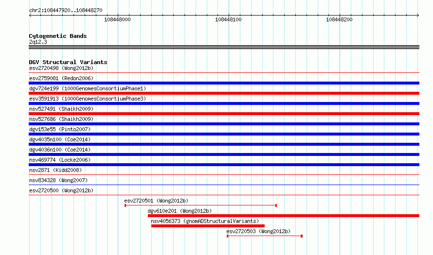
Task: Click the red bar under nsv527491
Action: tap(224, 114)
